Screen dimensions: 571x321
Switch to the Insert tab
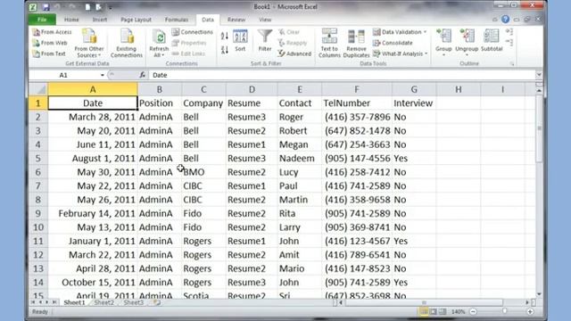click(99, 20)
